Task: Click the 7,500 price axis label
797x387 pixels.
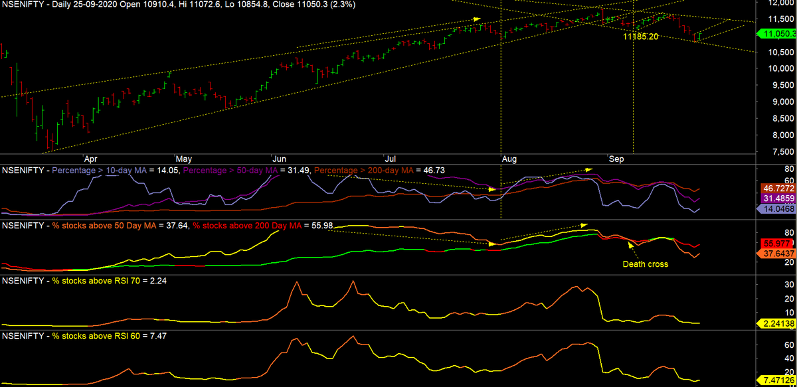Action: pos(783,151)
